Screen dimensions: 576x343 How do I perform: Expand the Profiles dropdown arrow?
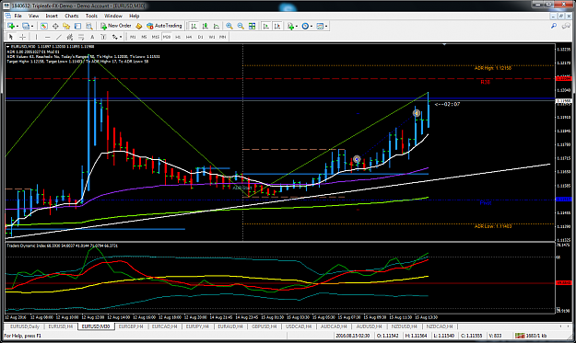pyautogui.click(x=32, y=27)
